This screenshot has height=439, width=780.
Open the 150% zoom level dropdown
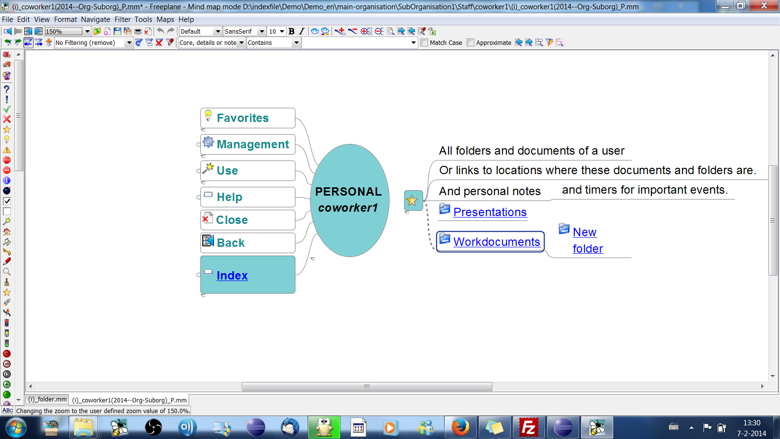click(87, 31)
